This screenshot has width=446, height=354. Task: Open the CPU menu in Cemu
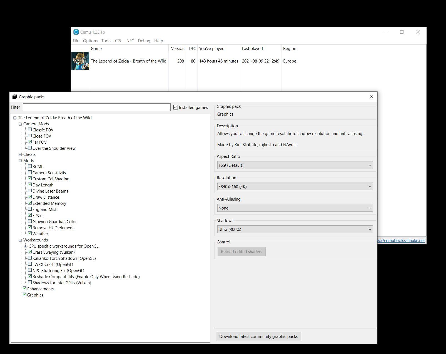click(x=119, y=41)
